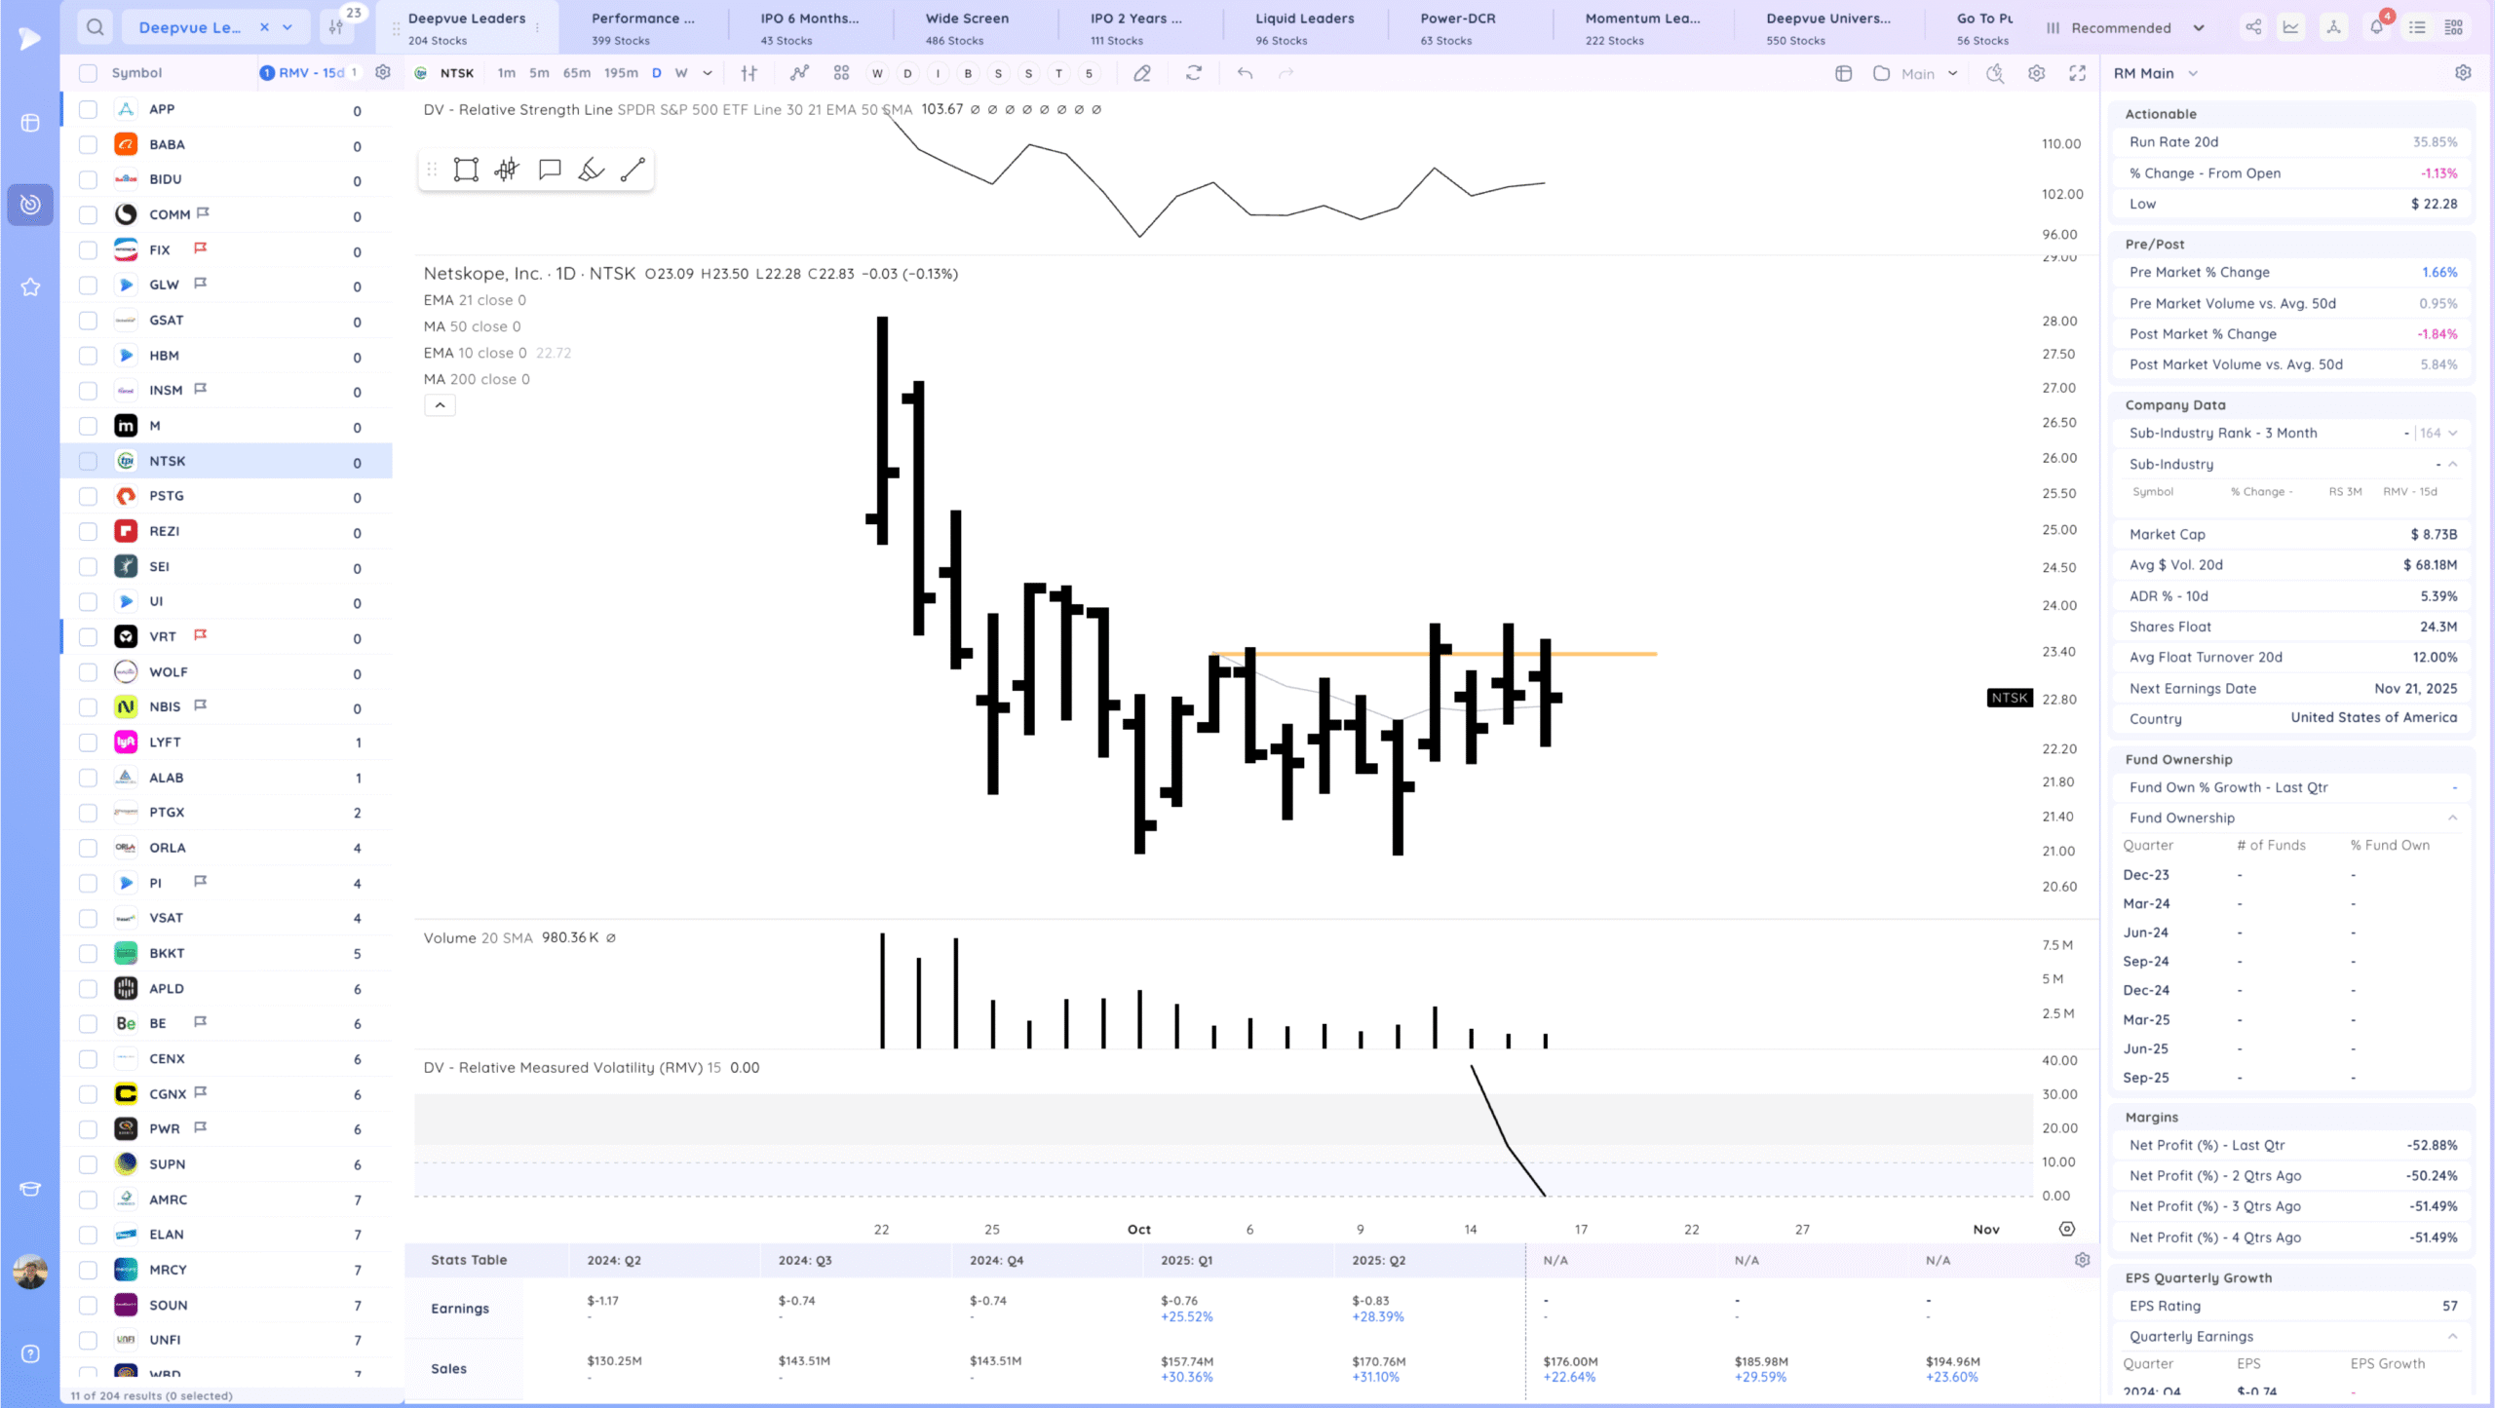This screenshot has width=2495, height=1408.
Task: Click the share icon in top bar
Action: (x=2253, y=27)
